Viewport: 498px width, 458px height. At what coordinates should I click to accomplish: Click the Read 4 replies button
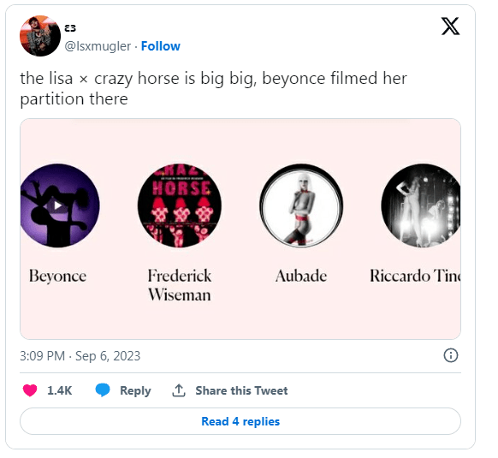240,421
